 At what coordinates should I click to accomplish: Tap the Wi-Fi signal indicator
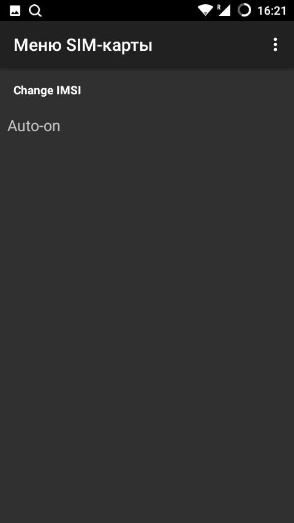click(205, 10)
